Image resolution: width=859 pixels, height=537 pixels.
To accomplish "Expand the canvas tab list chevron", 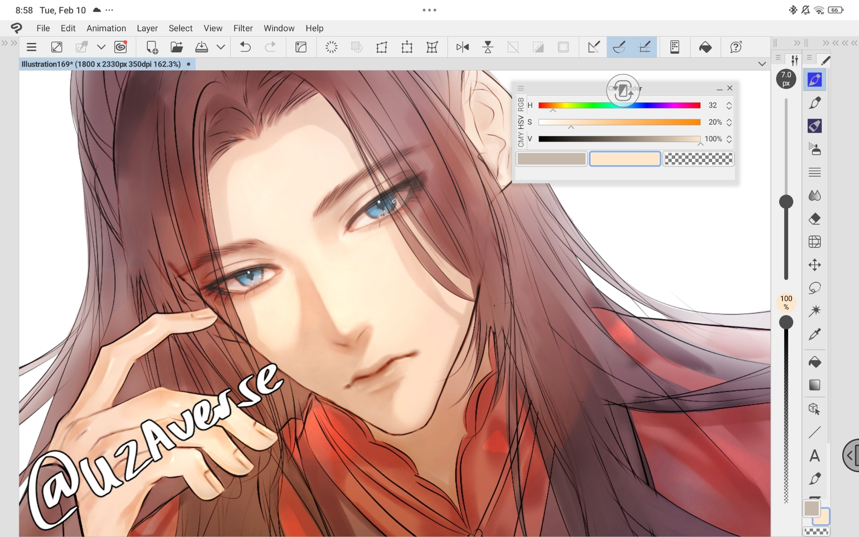I will pos(762,64).
